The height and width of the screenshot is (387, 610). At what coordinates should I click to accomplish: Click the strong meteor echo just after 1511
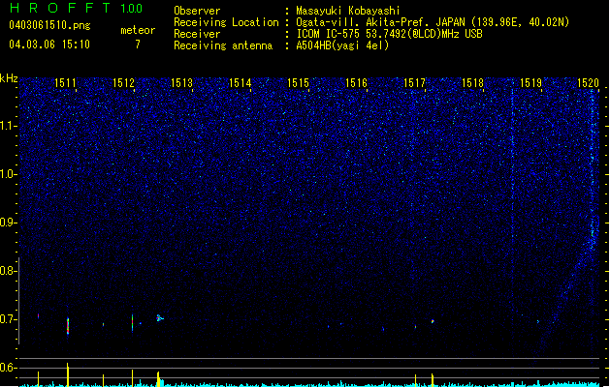tap(68, 326)
